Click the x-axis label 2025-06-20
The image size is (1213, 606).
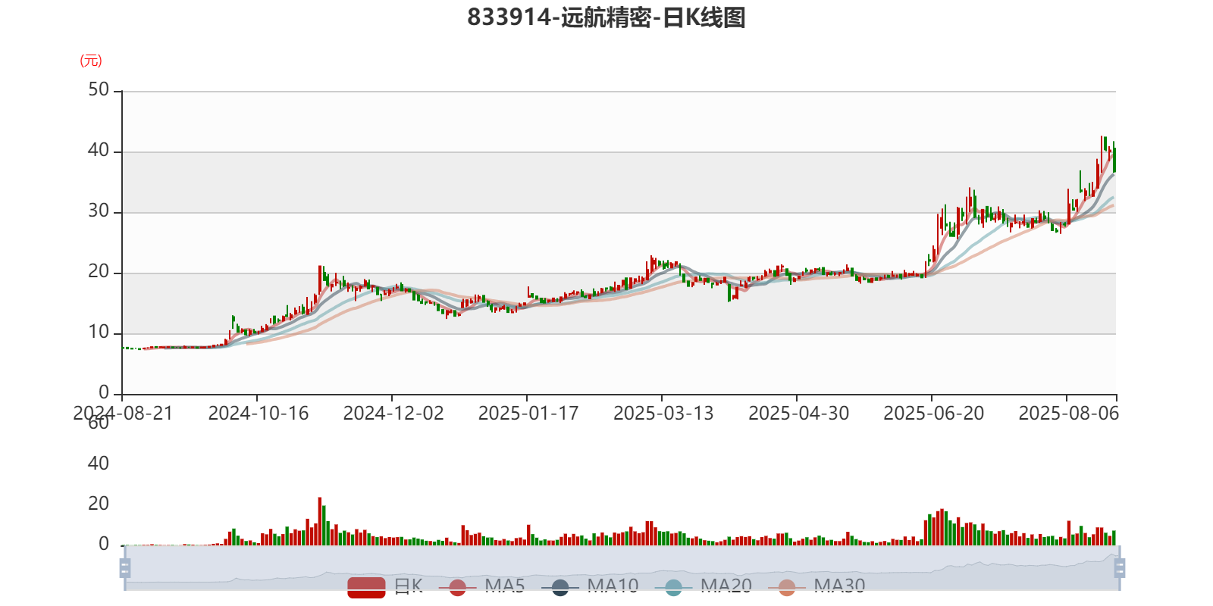[933, 413]
